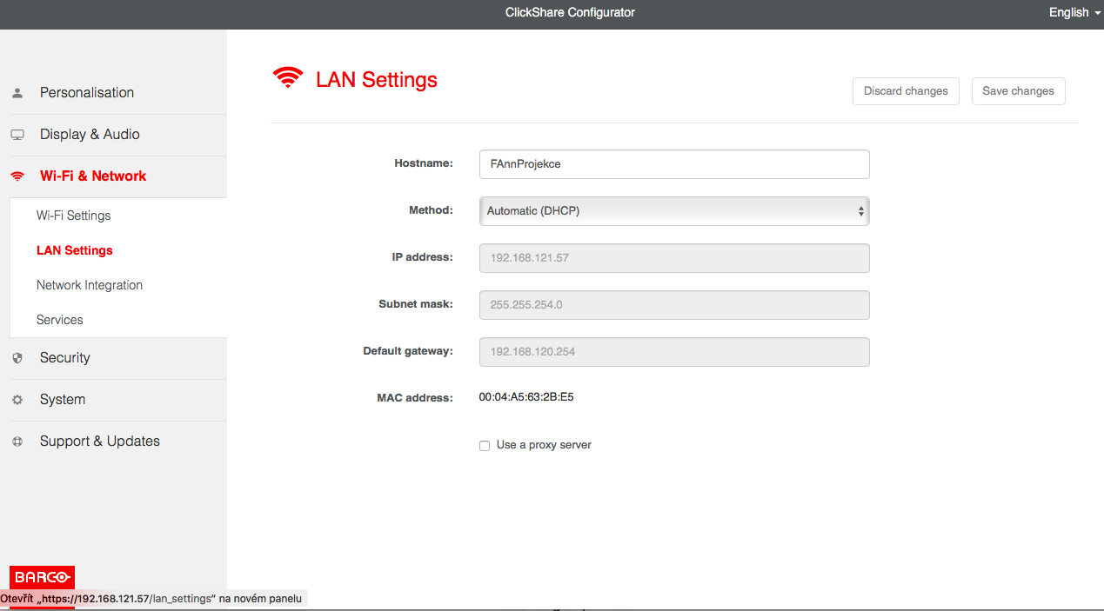The height and width of the screenshot is (611, 1104).
Task: Click the Personalisation person icon
Action: point(17,93)
